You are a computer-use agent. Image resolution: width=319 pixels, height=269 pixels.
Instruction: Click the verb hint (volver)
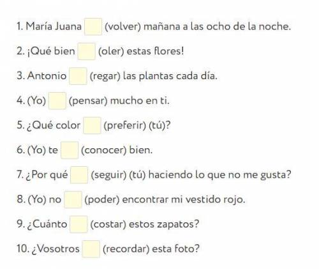coord(123,27)
